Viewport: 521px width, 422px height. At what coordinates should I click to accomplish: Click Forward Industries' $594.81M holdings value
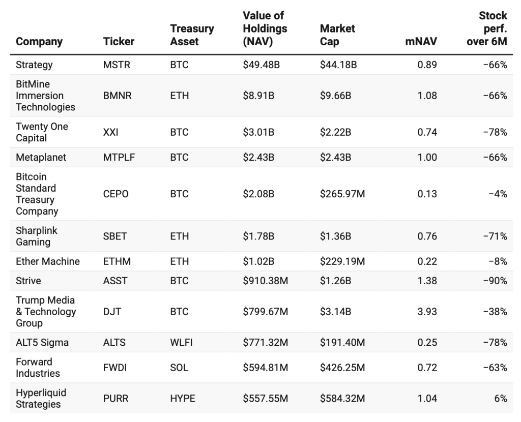tap(265, 368)
